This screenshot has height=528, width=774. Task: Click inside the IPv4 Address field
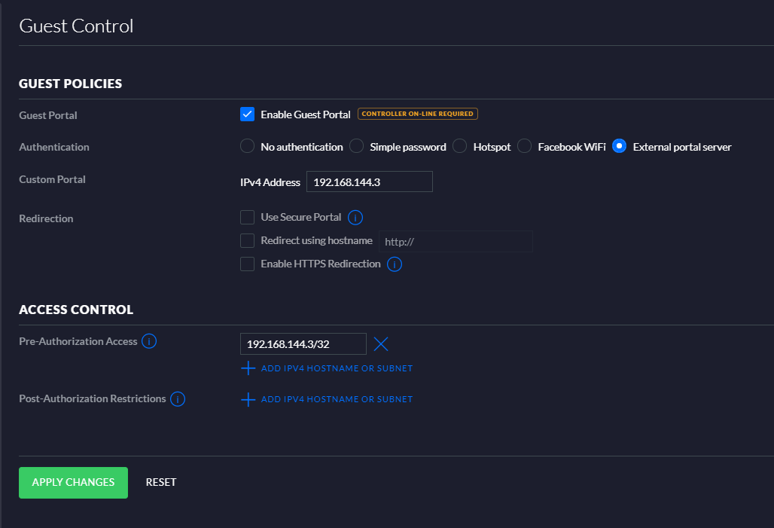[x=369, y=182]
